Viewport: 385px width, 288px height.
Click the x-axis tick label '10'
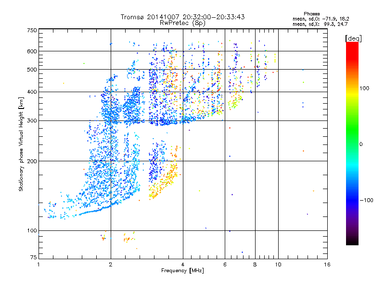[x=278, y=264]
